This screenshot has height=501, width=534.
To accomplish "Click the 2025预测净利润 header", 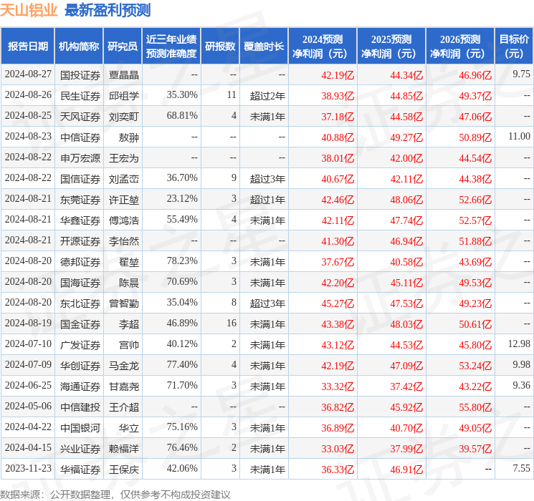I will click(x=391, y=47).
